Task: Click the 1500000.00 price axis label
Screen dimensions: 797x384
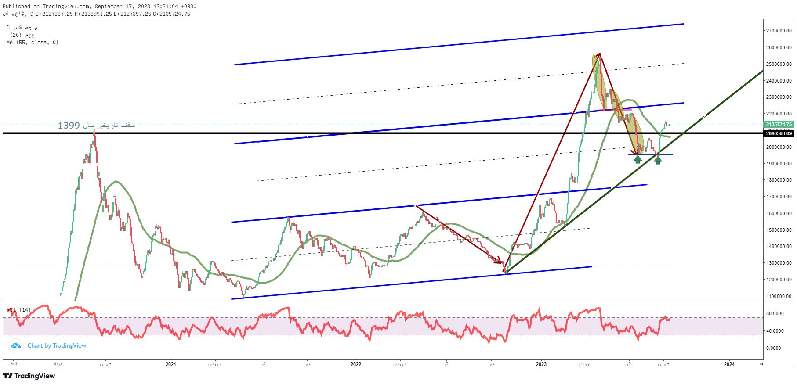Action: [779, 230]
